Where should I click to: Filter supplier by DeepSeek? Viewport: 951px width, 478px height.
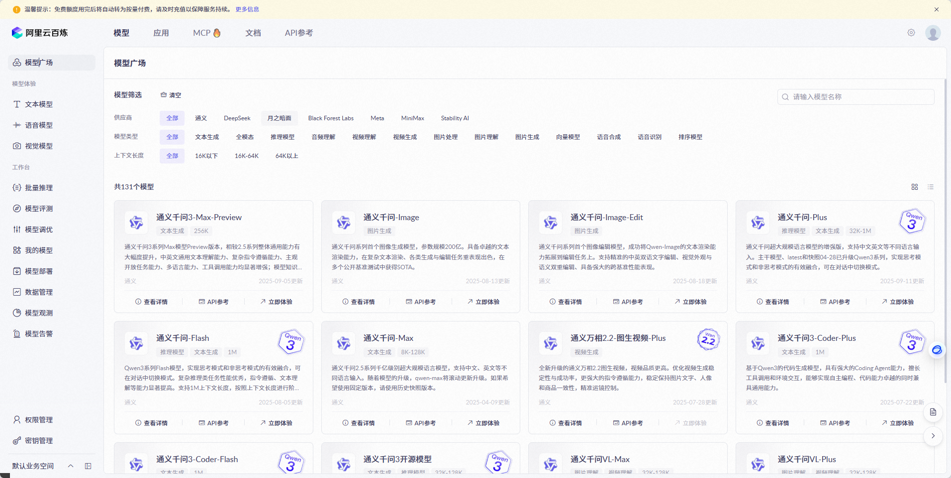pos(237,118)
